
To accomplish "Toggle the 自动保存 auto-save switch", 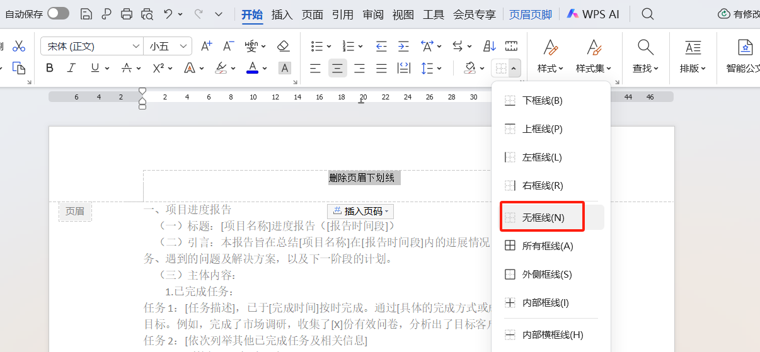I will coord(58,13).
